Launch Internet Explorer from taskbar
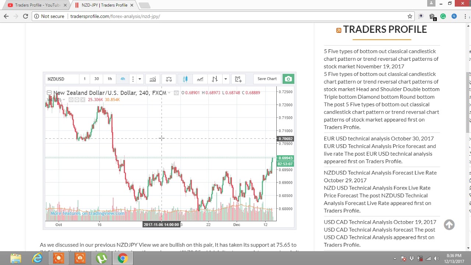The image size is (471, 265). click(x=37, y=258)
